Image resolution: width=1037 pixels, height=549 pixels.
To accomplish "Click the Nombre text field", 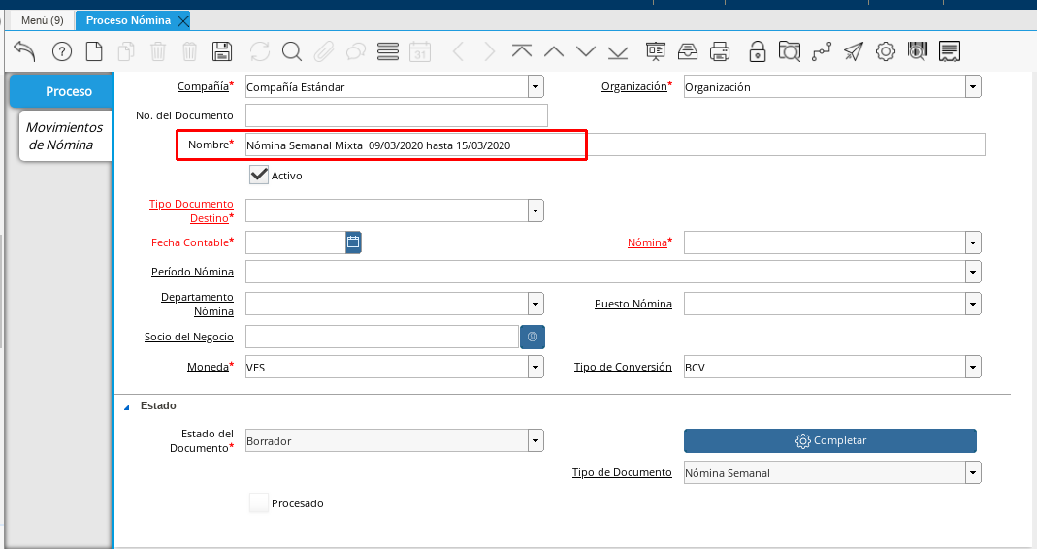I will coord(615,145).
